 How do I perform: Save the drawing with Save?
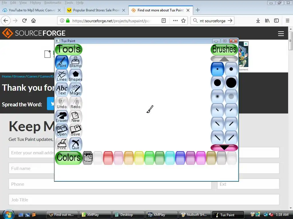coord(76,131)
